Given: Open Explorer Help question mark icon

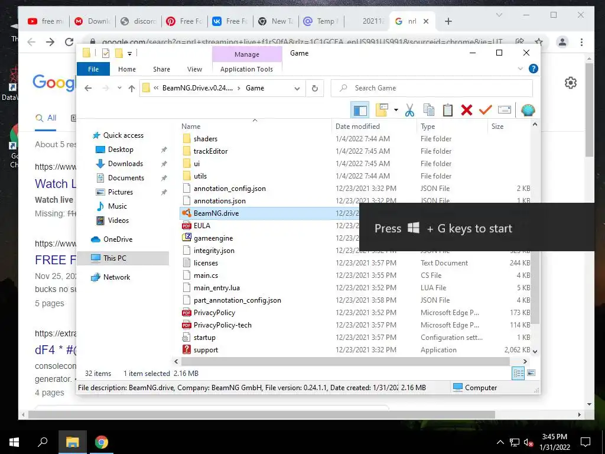Looking at the screenshot, I should click(534, 69).
